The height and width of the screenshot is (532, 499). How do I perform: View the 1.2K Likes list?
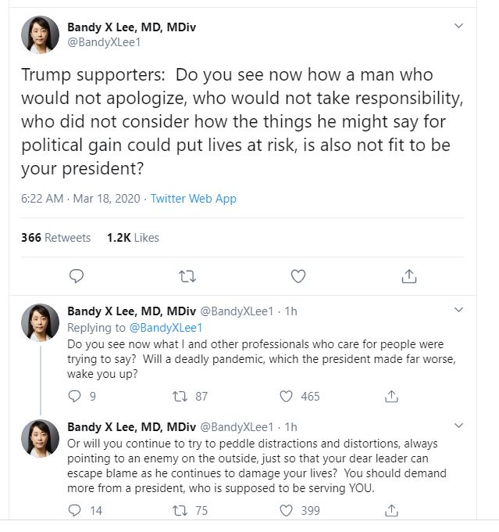(133, 237)
